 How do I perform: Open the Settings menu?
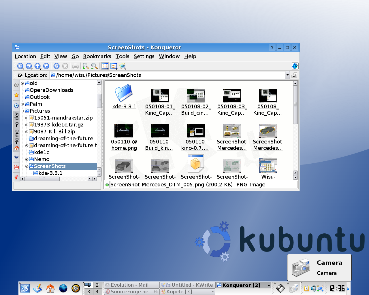pyautogui.click(x=144, y=56)
